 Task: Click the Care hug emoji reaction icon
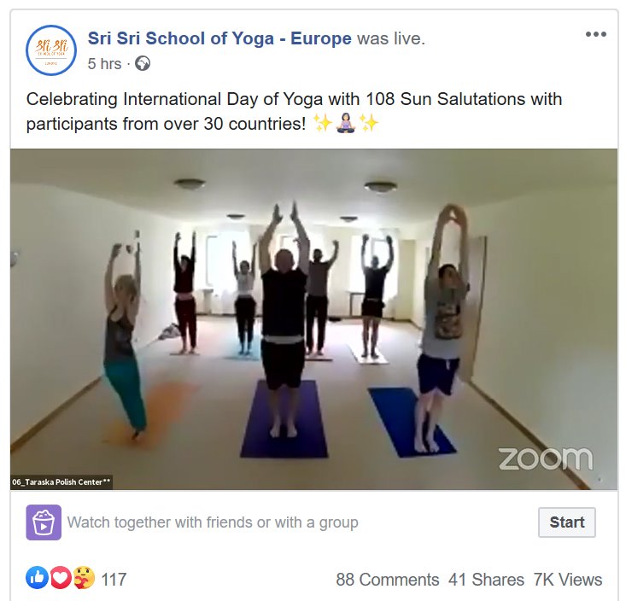84,578
